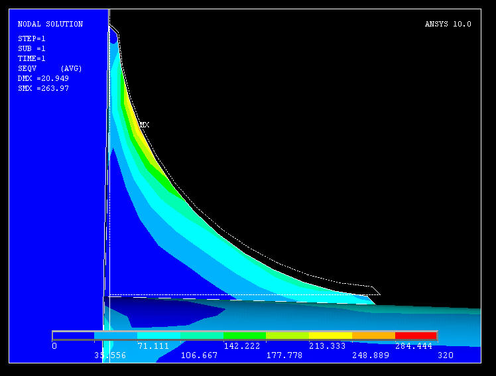Click the cyan legend swatch
496x376 pixels.
coord(158,336)
